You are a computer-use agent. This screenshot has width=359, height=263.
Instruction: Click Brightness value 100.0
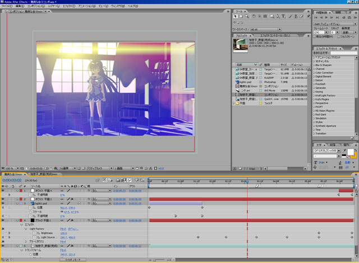click(63, 233)
